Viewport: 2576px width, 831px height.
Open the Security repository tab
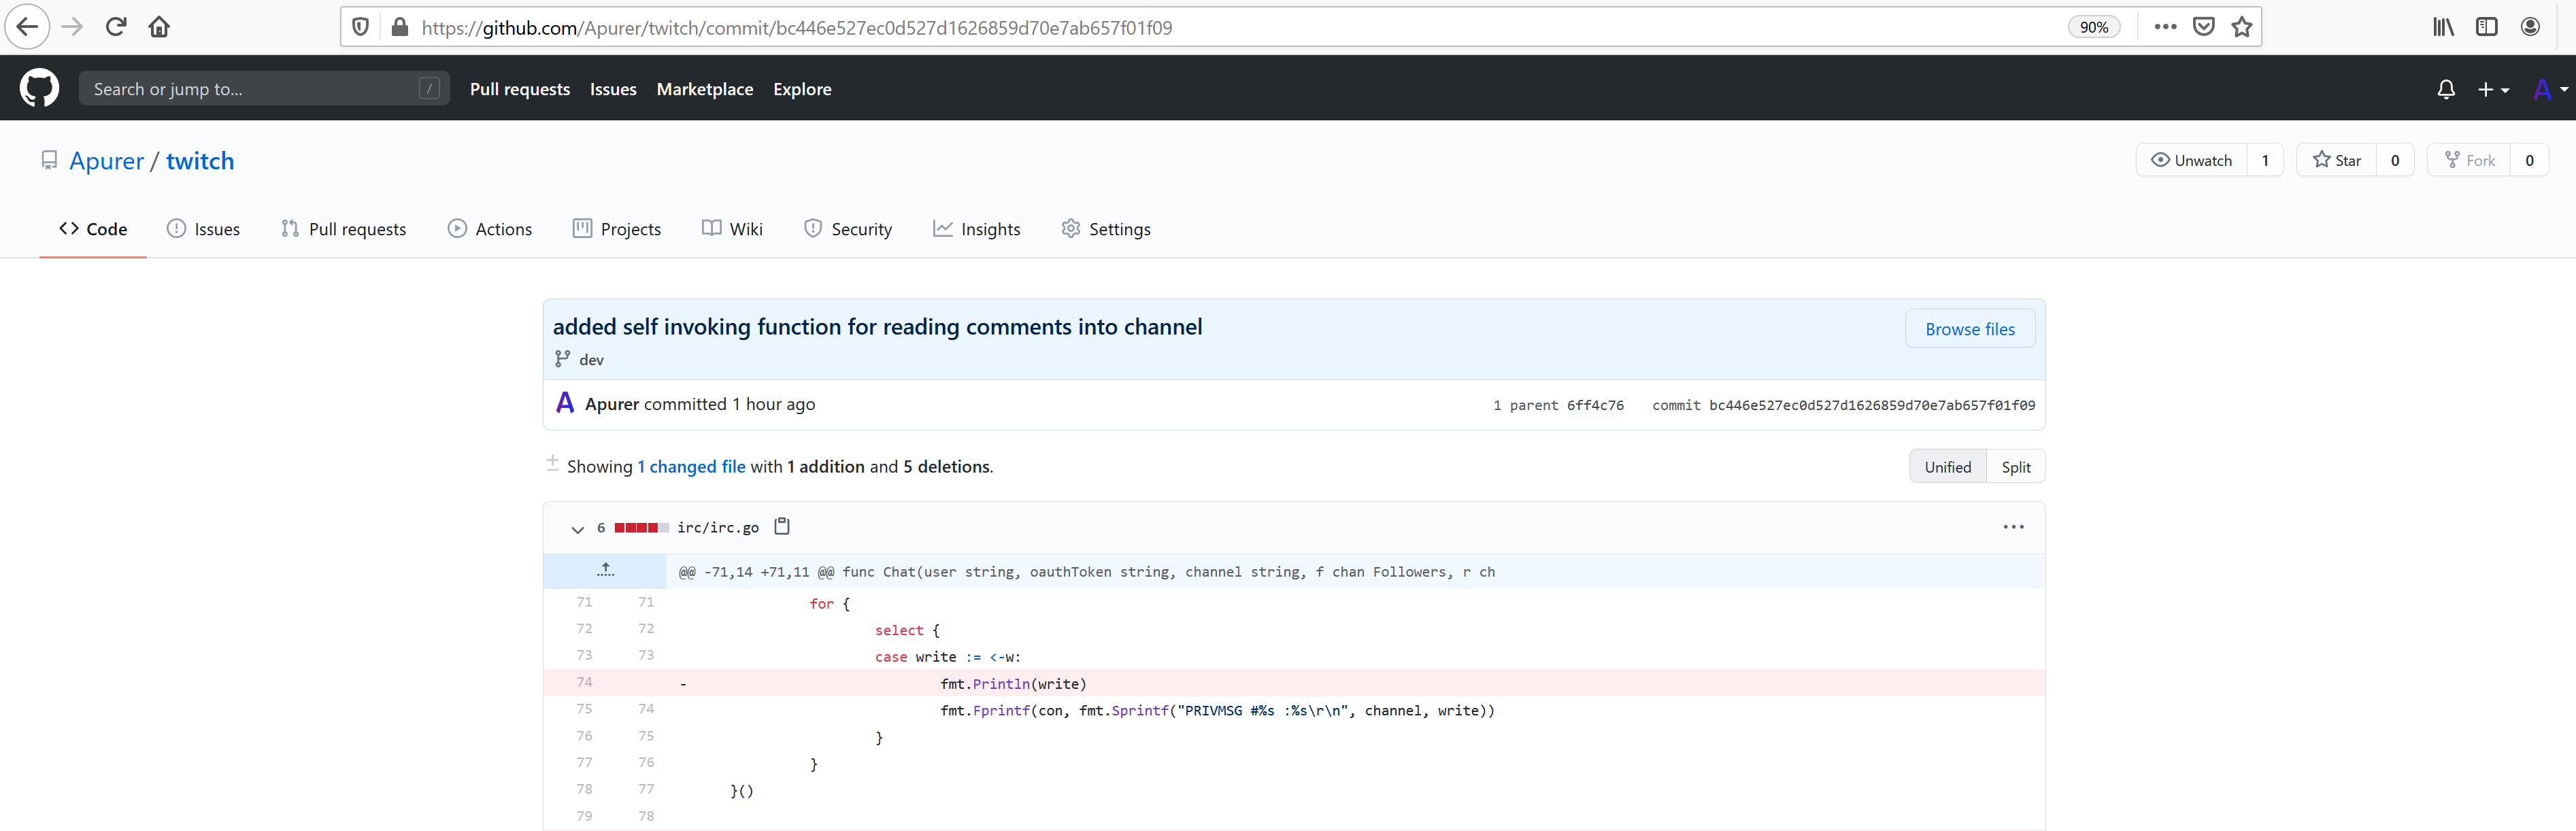coord(847,229)
